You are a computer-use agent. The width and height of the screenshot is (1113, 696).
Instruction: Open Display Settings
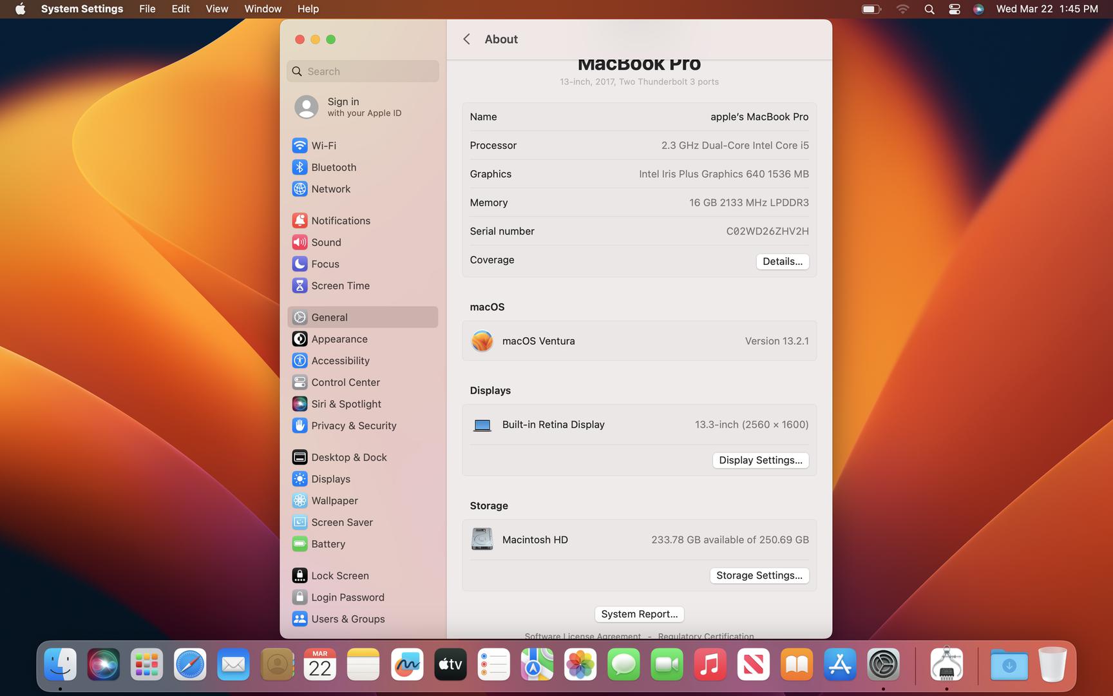(760, 460)
